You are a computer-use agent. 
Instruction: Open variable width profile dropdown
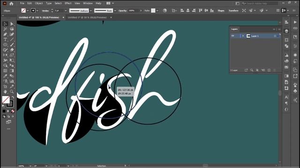[x=91, y=11]
